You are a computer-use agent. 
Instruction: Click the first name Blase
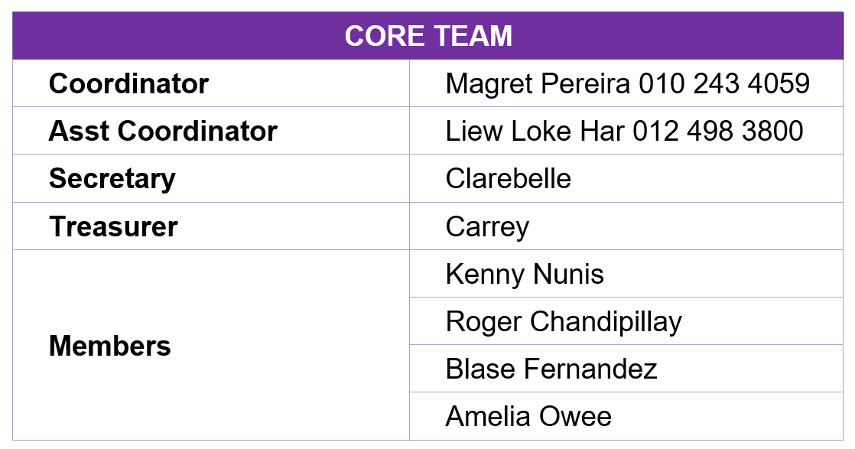(480, 369)
